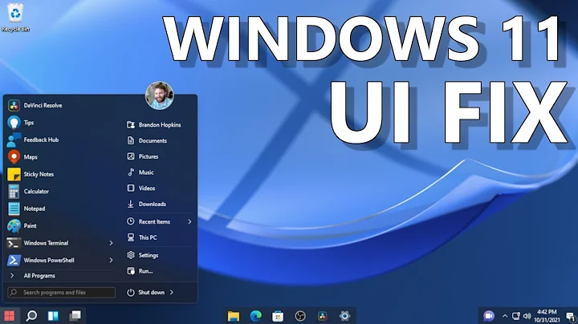Open the volume speaker tray icon
This screenshot has height=324, width=578.
527,316
